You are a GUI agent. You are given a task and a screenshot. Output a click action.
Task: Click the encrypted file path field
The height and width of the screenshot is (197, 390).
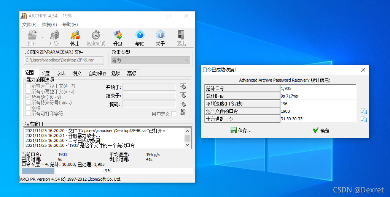pyautogui.click(x=64, y=60)
